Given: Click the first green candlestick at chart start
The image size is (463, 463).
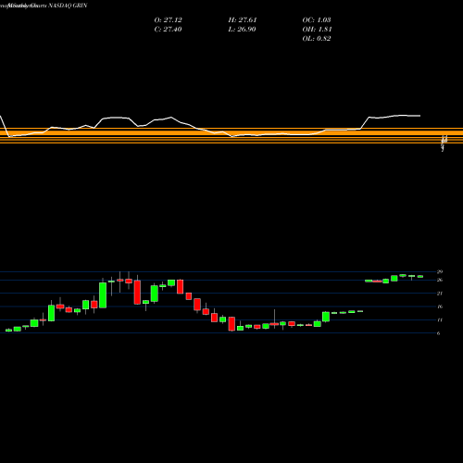Looking at the screenshot, I should (x=8, y=331).
